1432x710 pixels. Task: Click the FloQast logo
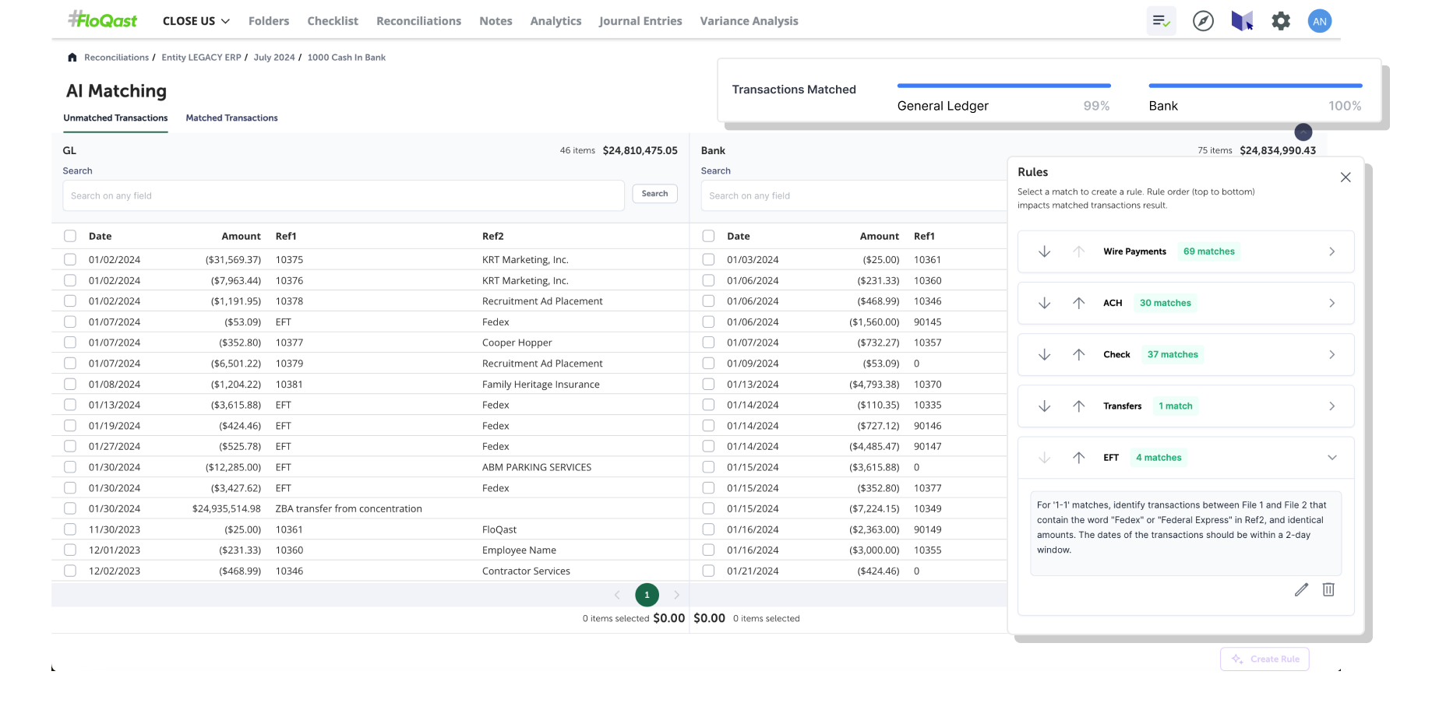(102, 19)
